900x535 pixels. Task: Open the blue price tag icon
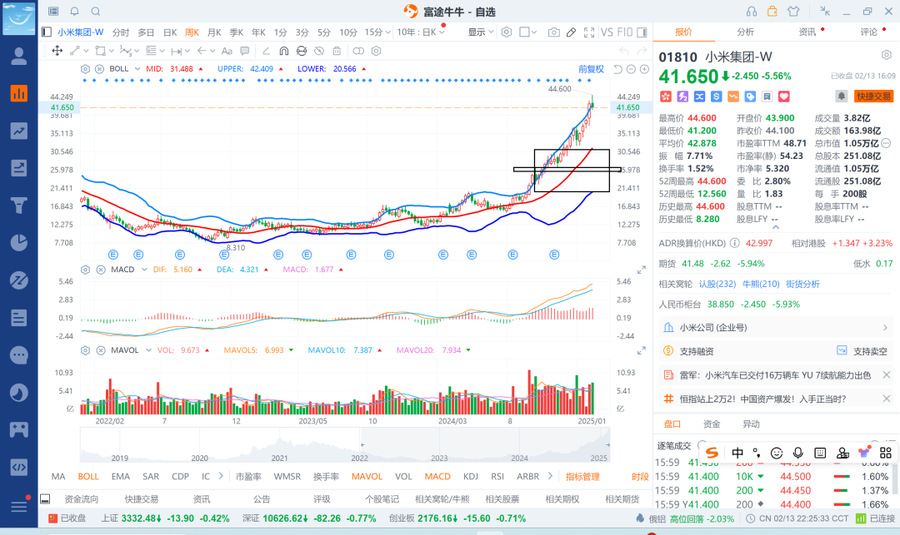750,97
